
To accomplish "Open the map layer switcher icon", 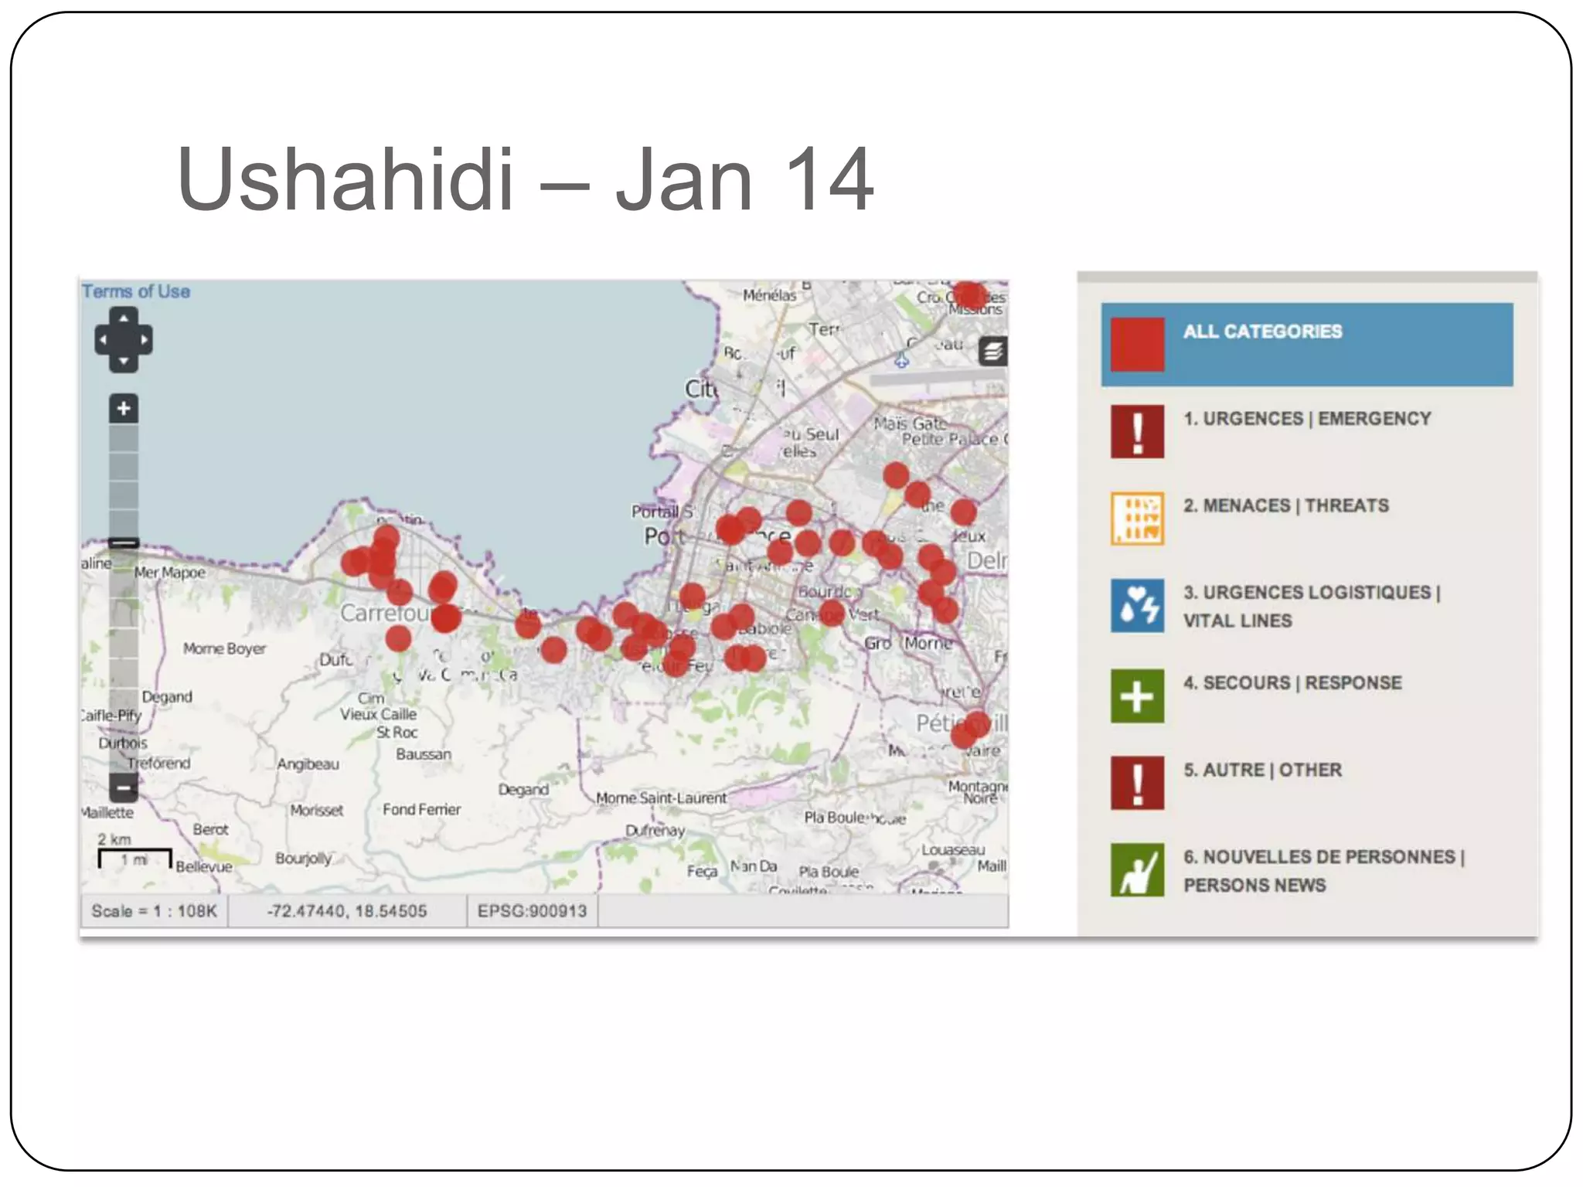I will pyautogui.click(x=993, y=351).
